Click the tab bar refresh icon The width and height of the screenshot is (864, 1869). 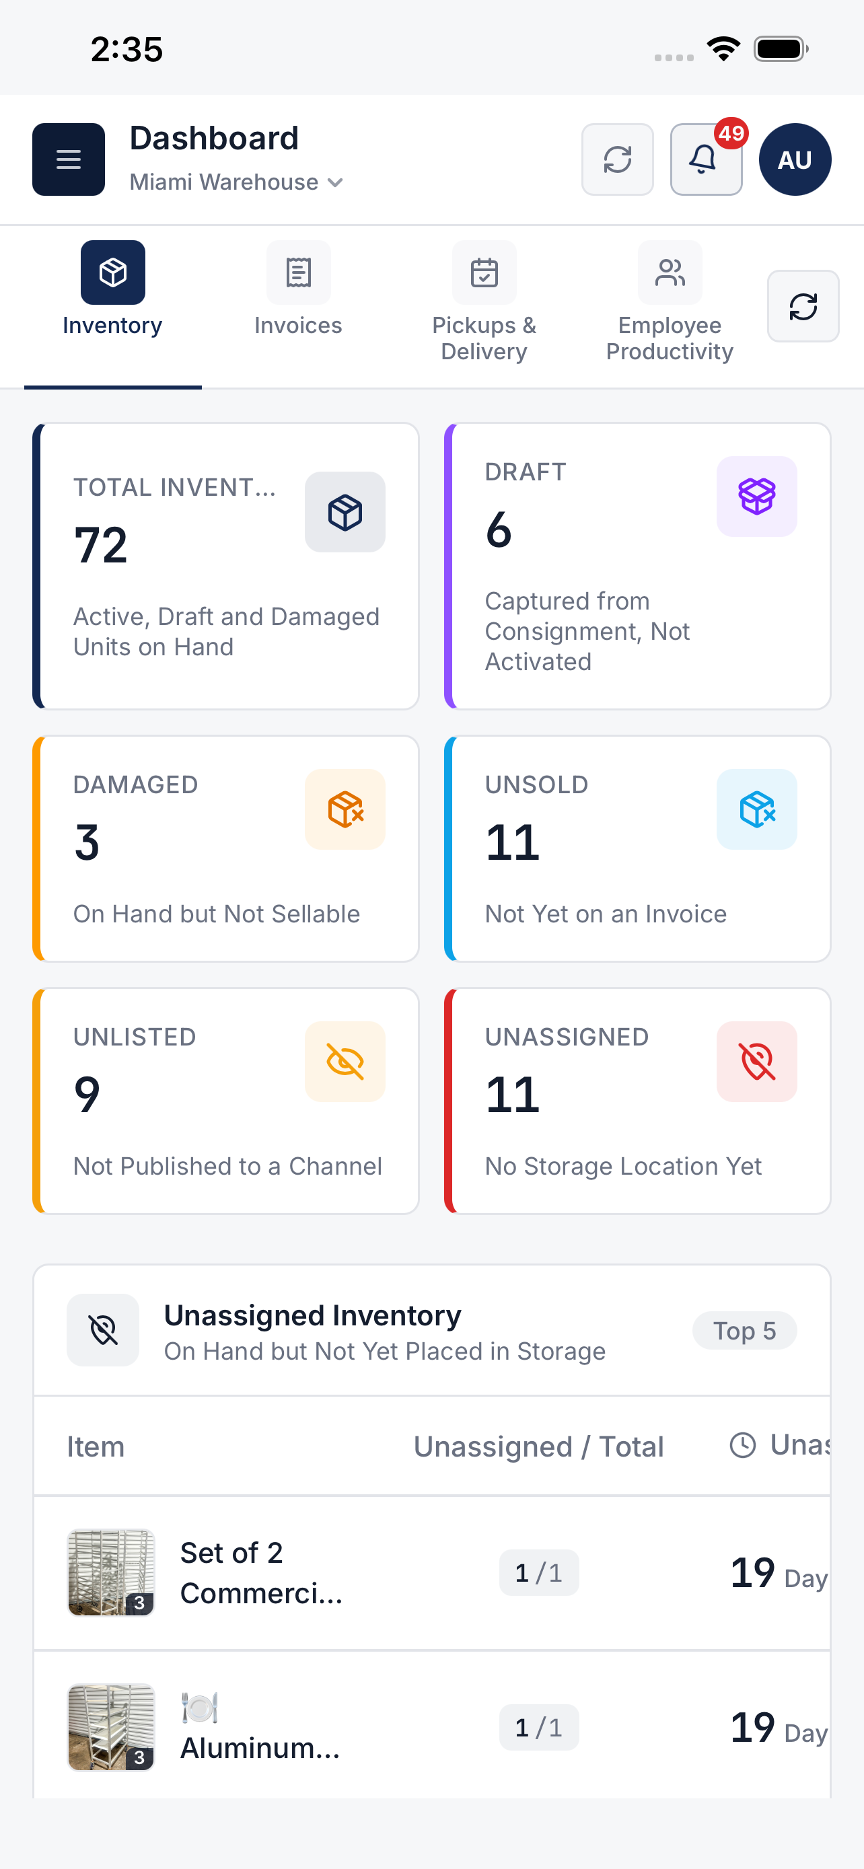click(803, 306)
